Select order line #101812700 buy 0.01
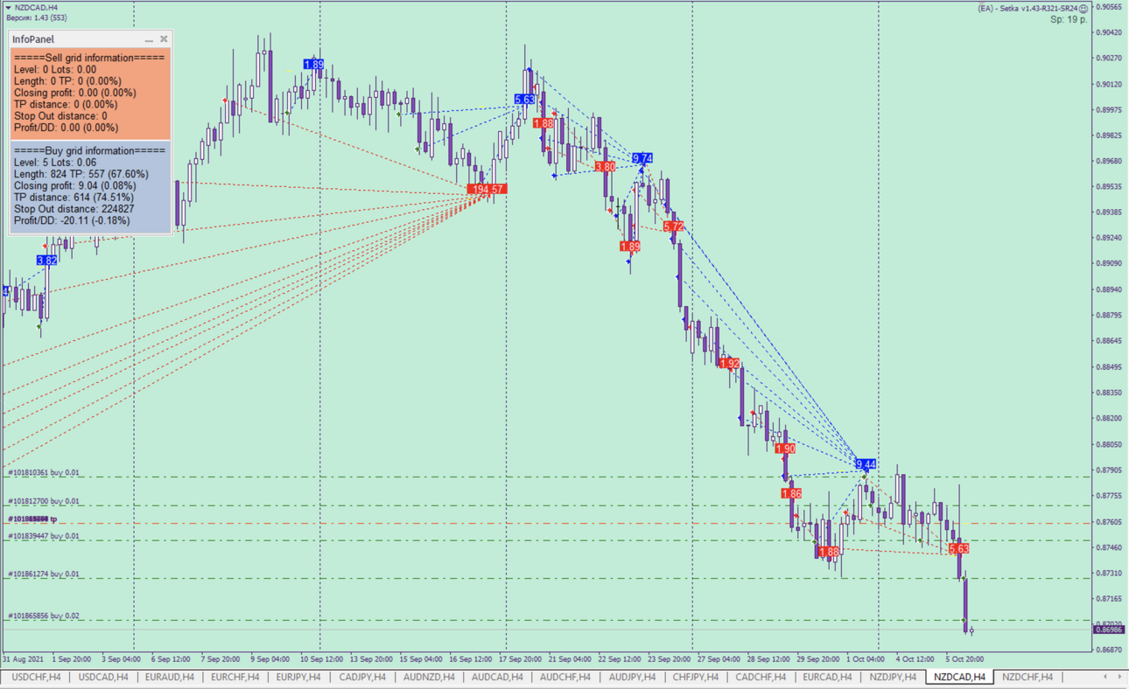 click(44, 501)
